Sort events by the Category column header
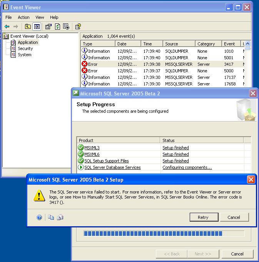The width and height of the screenshot is (259, 262). (208, 44)
